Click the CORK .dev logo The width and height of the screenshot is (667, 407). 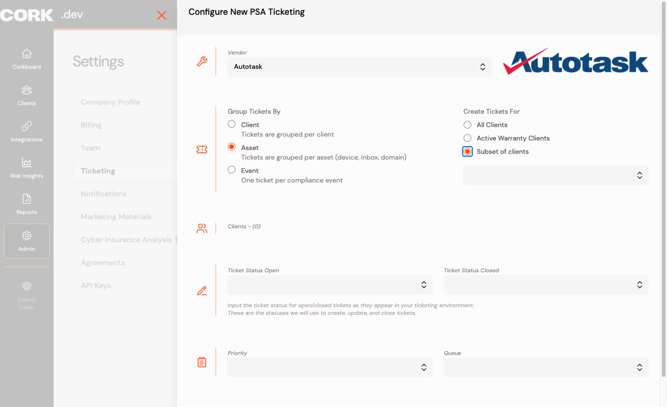pos(42,15)
